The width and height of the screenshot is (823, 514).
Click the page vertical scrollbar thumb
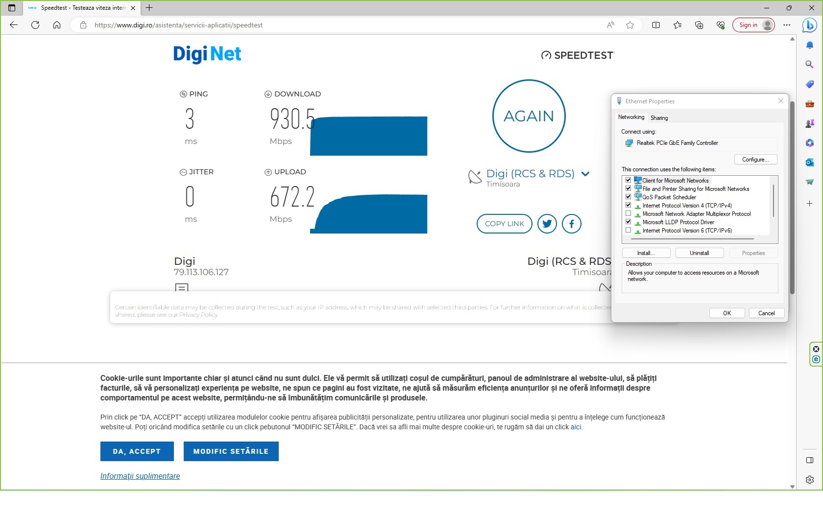pyautogui.click(x=792, y=198)
